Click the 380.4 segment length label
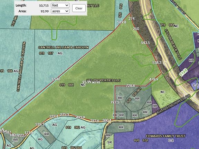 (x=107, y=120)
